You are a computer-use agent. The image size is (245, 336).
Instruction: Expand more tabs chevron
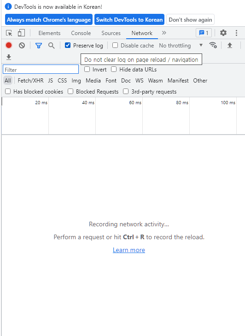click(164, 33)
